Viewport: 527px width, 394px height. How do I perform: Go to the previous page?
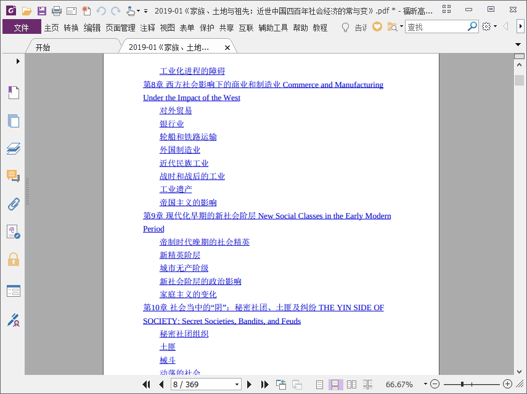tap(161, 384)
